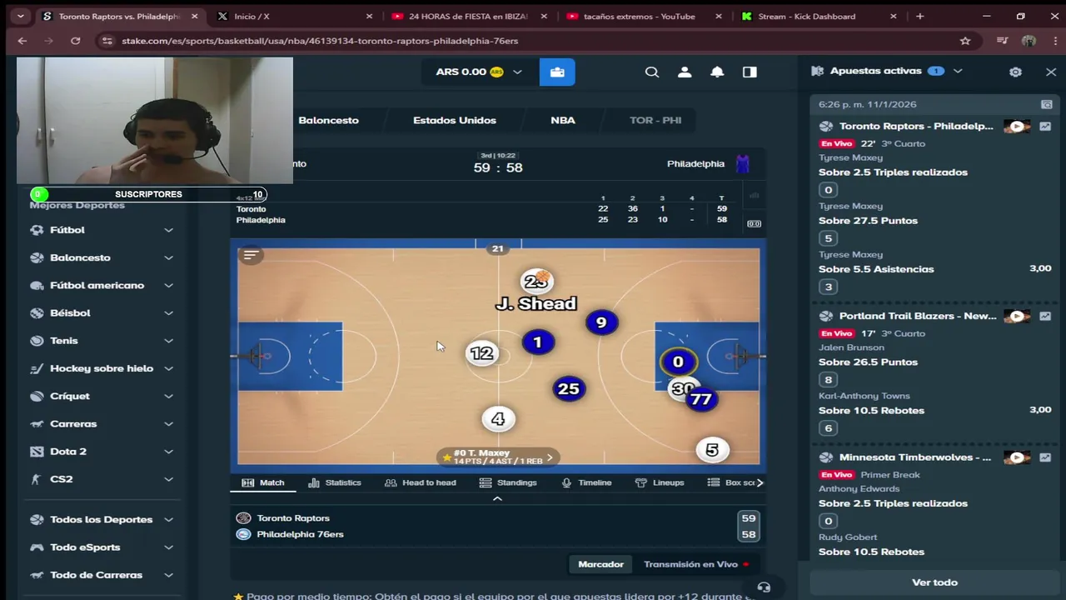Open Chrome tab search dropdown

tap(20, 16)
